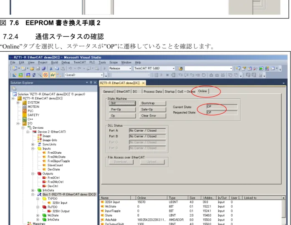Toggle Show Online Data glasses icon
Viewport: 291px width, 225px height.
[53, 75]
